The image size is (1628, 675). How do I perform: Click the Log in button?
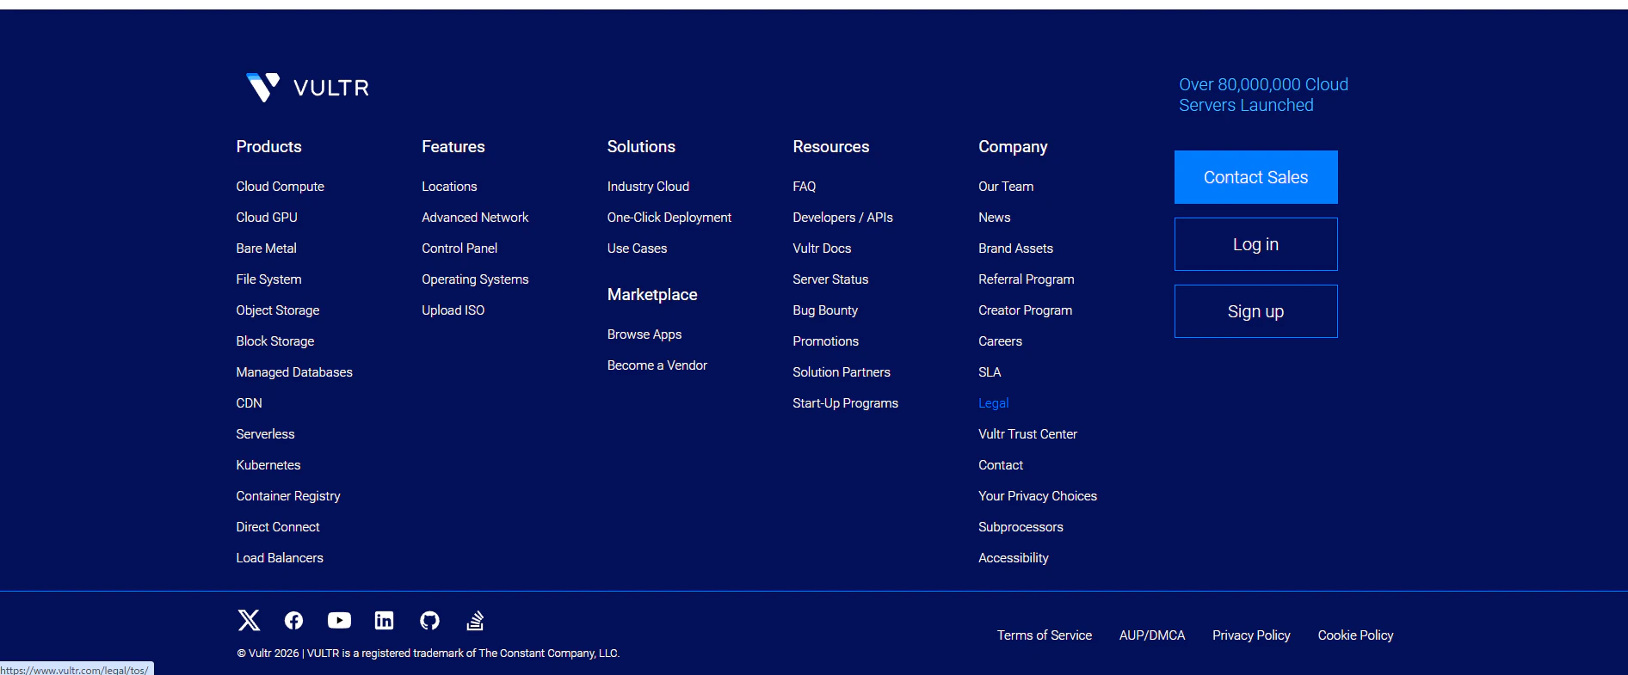(1255, 244)
